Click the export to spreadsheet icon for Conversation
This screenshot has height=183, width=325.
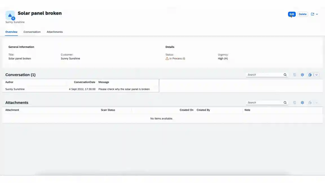coord(310,75)
